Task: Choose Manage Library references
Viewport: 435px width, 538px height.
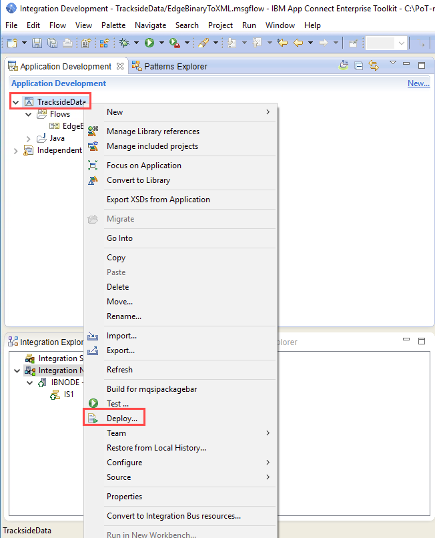Action: 180,131
